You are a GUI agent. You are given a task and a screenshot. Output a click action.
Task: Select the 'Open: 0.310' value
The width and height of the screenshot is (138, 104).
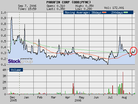[x=56, y=6]
